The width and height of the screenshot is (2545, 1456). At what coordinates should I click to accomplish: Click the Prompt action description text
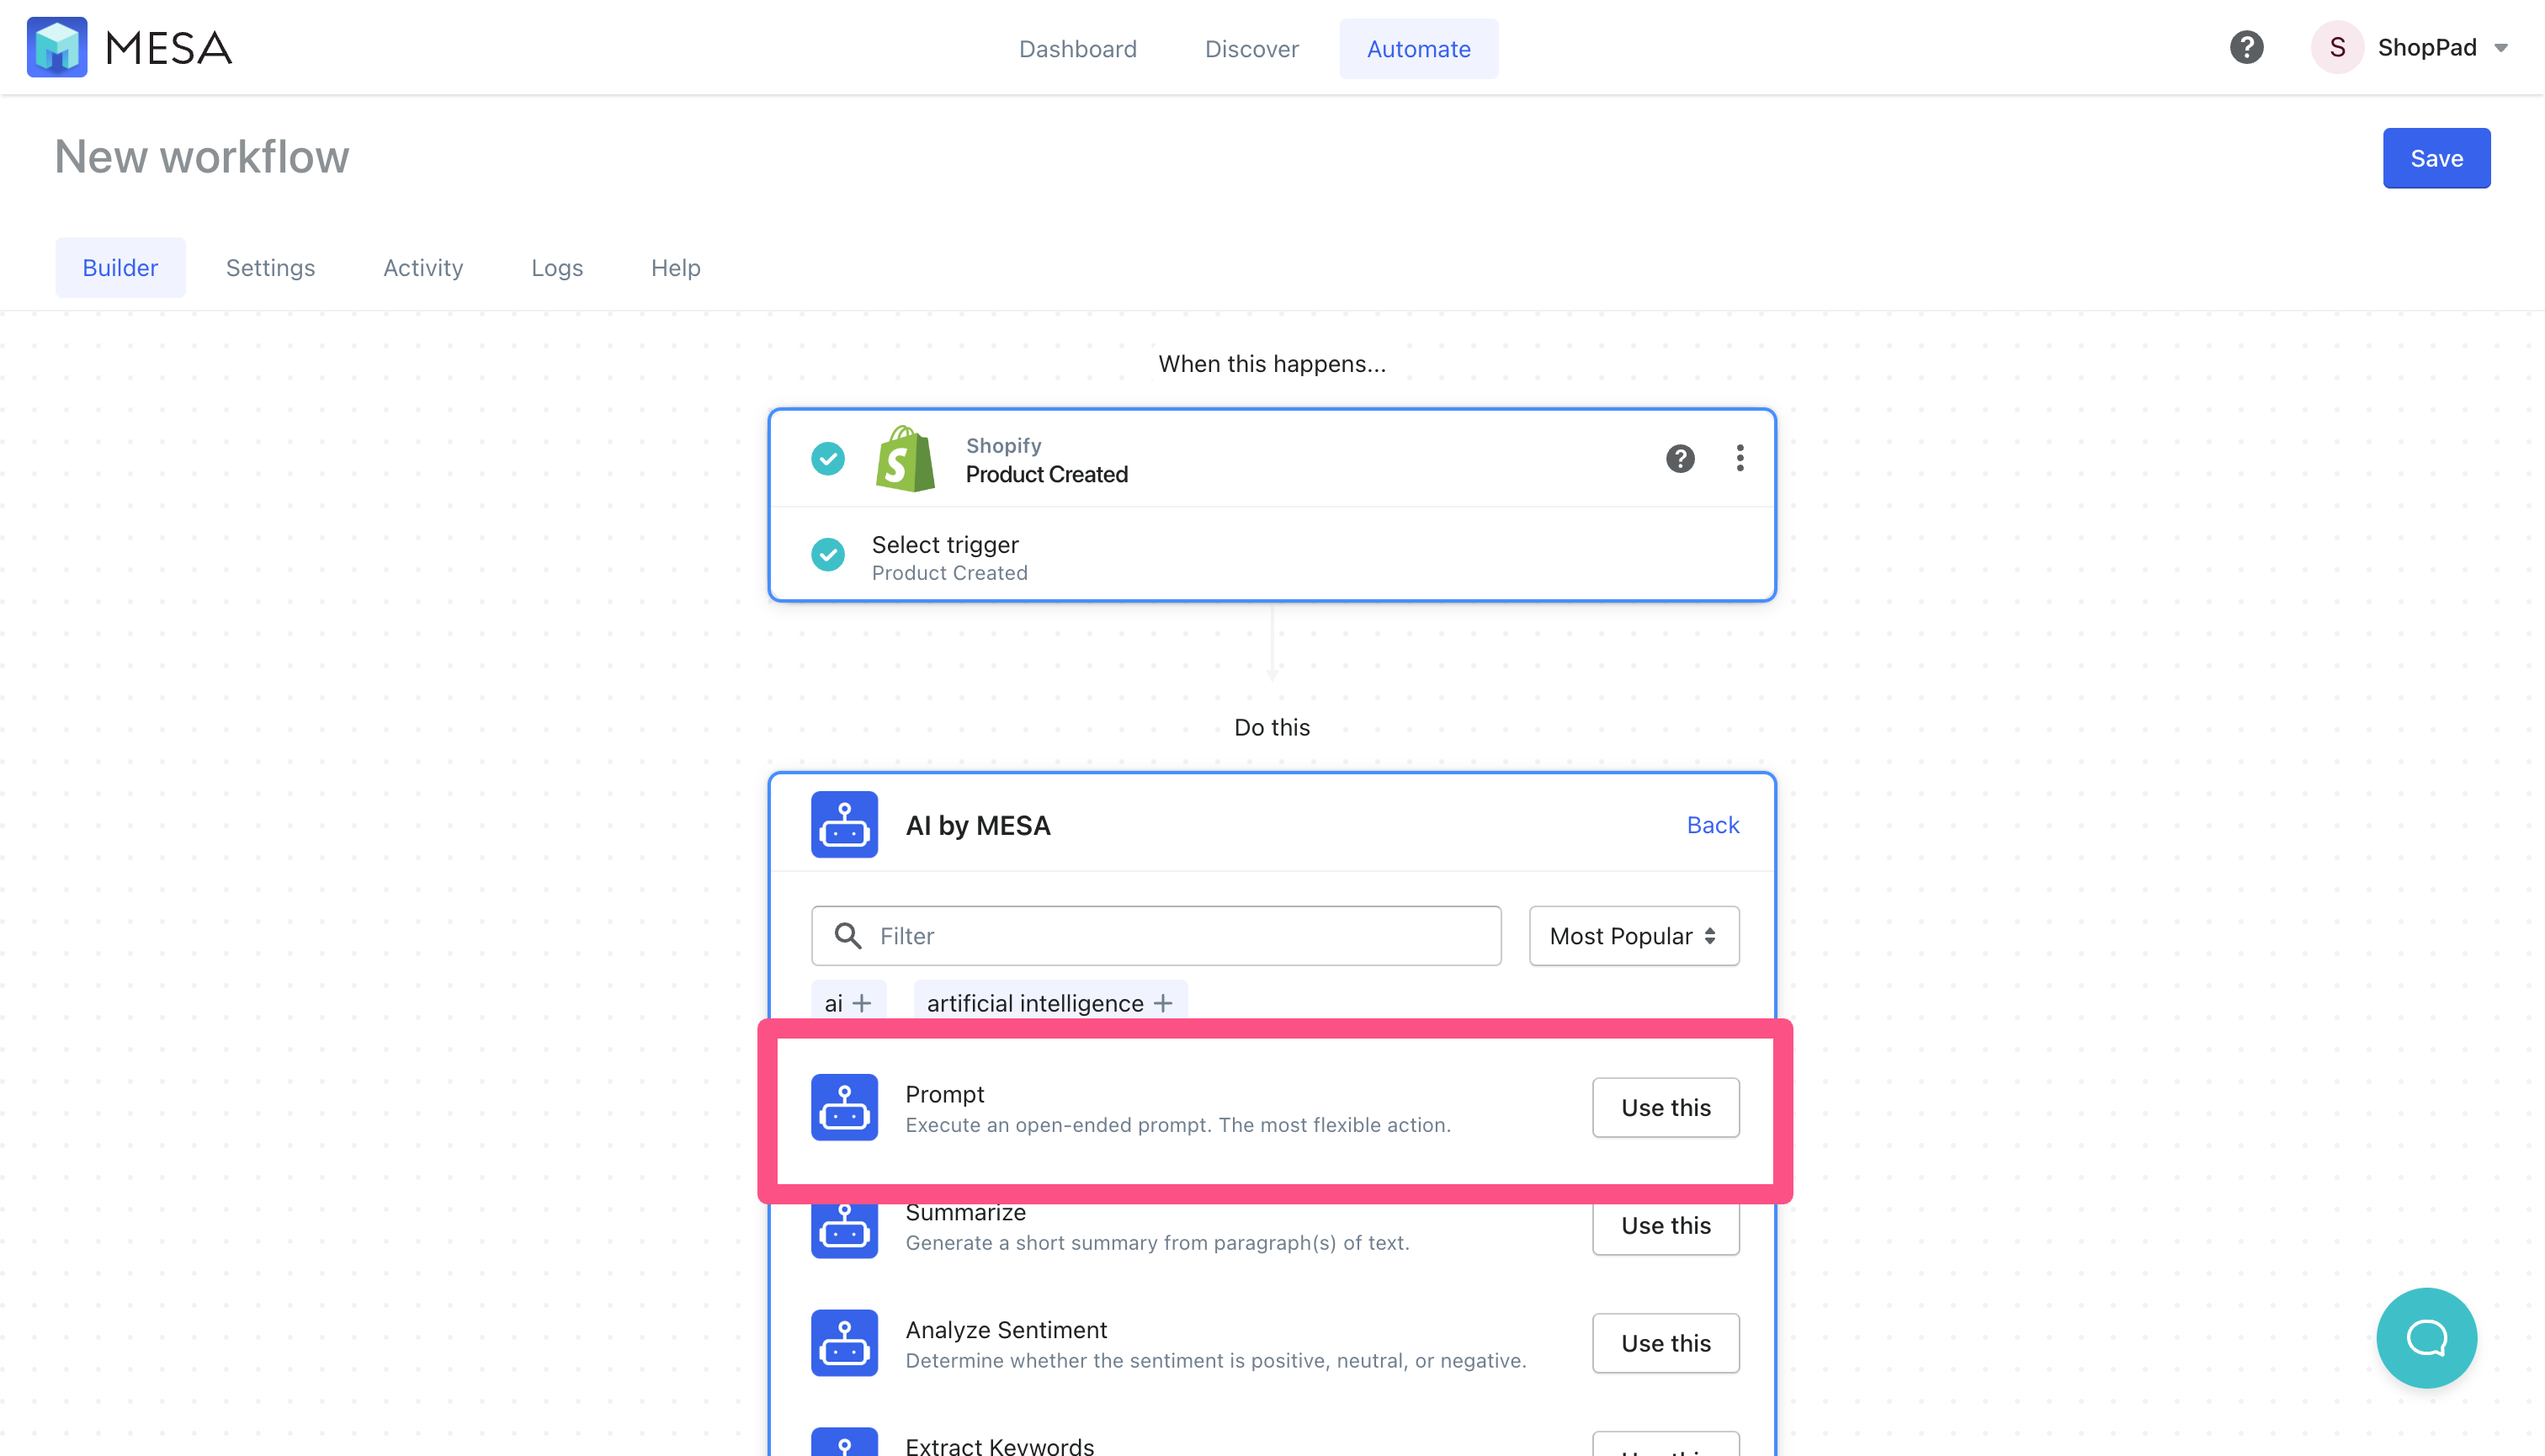(x=1177, y=1125)
